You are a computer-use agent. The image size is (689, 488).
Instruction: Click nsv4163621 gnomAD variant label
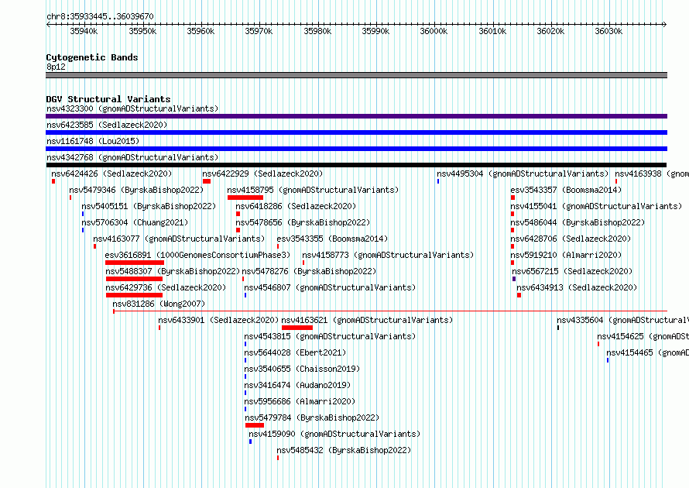click(367, 320)
